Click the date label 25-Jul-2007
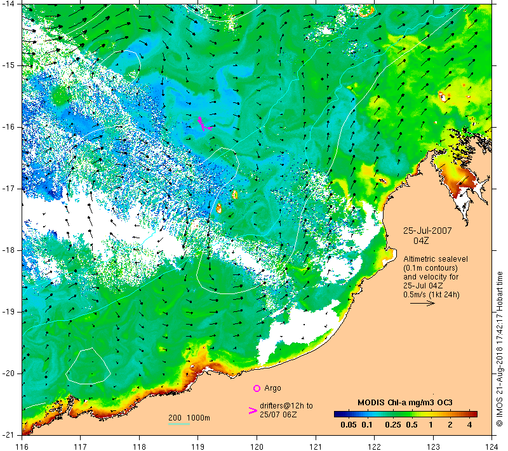508x451 pixels. click(427, 231)
